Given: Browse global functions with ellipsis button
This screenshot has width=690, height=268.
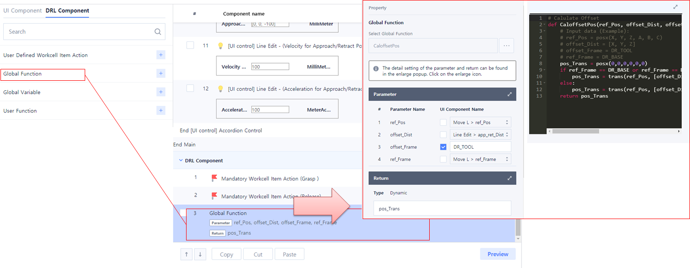Looking at the screenshot, I should pos(506,46).
